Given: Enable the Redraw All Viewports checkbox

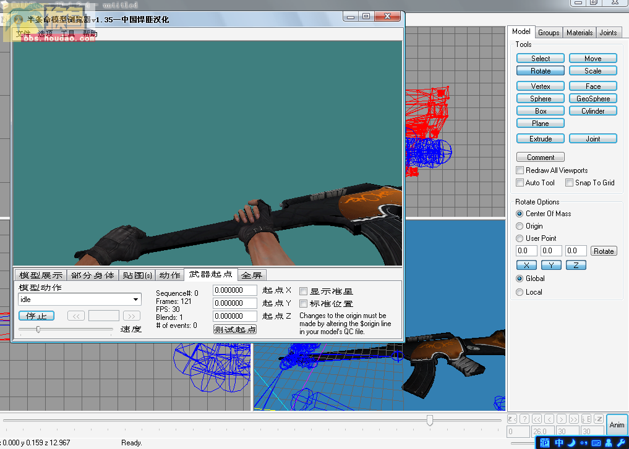Looking at the screenshot, I should tap(520, 170).
